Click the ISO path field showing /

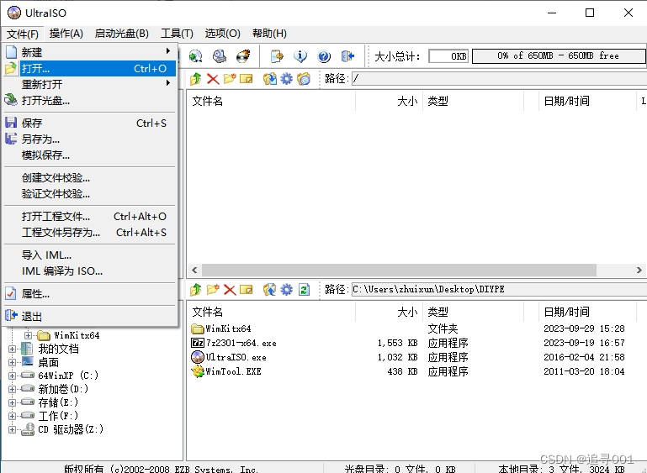tap(499, 79)
